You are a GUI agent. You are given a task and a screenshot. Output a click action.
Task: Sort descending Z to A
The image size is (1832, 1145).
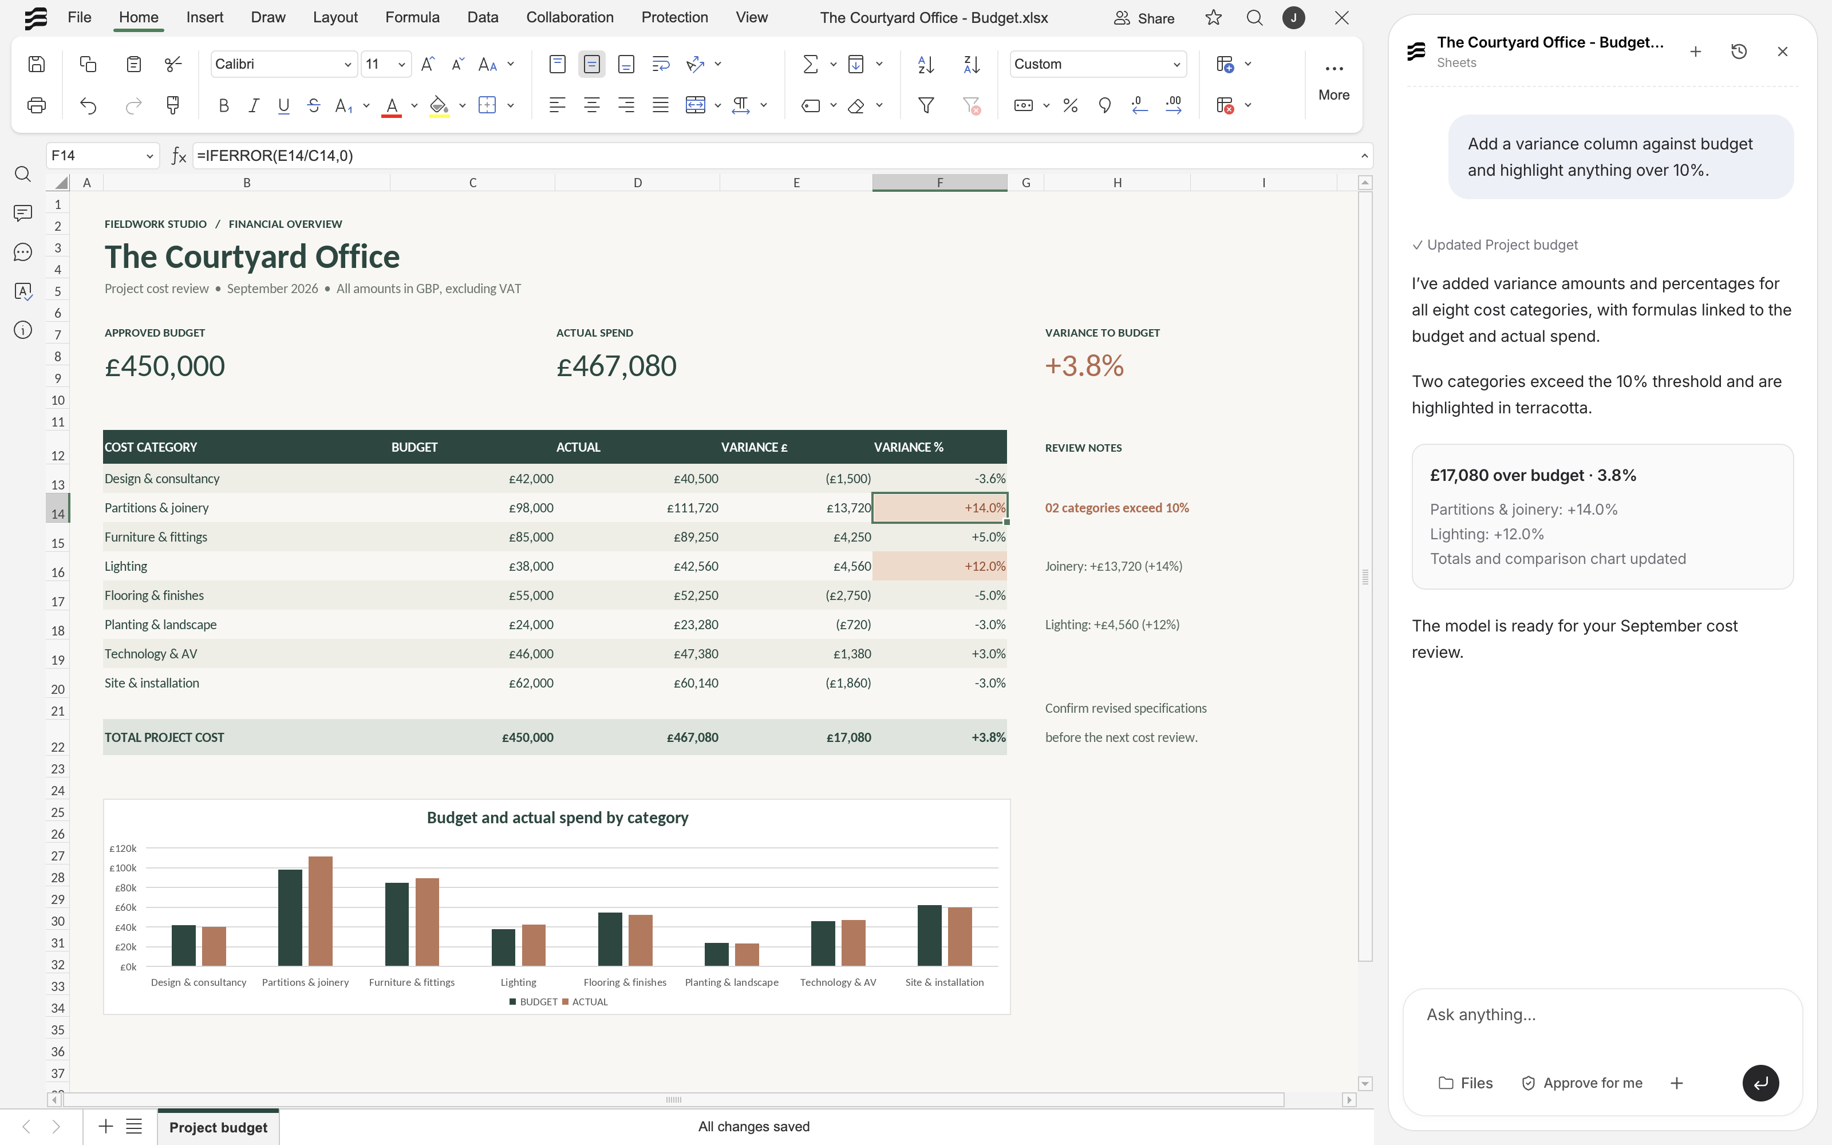pos(972,64)
